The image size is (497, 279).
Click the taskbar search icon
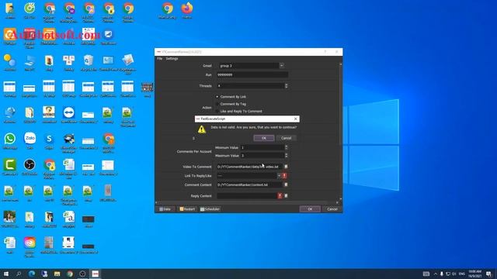19,274
